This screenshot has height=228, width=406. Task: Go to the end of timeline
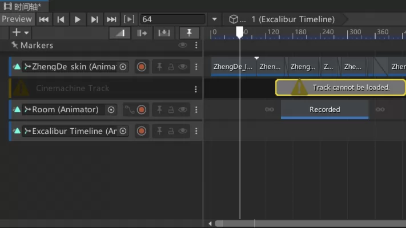(112, 19)
